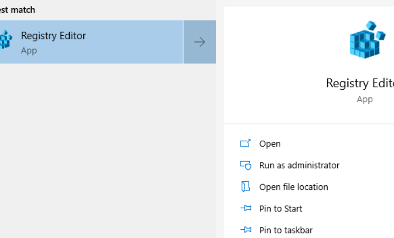Choose Pin to Start
The image size is (394, 238).
(281, 208)
